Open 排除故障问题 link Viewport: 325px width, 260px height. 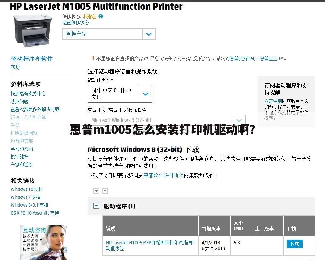point(24,133)
